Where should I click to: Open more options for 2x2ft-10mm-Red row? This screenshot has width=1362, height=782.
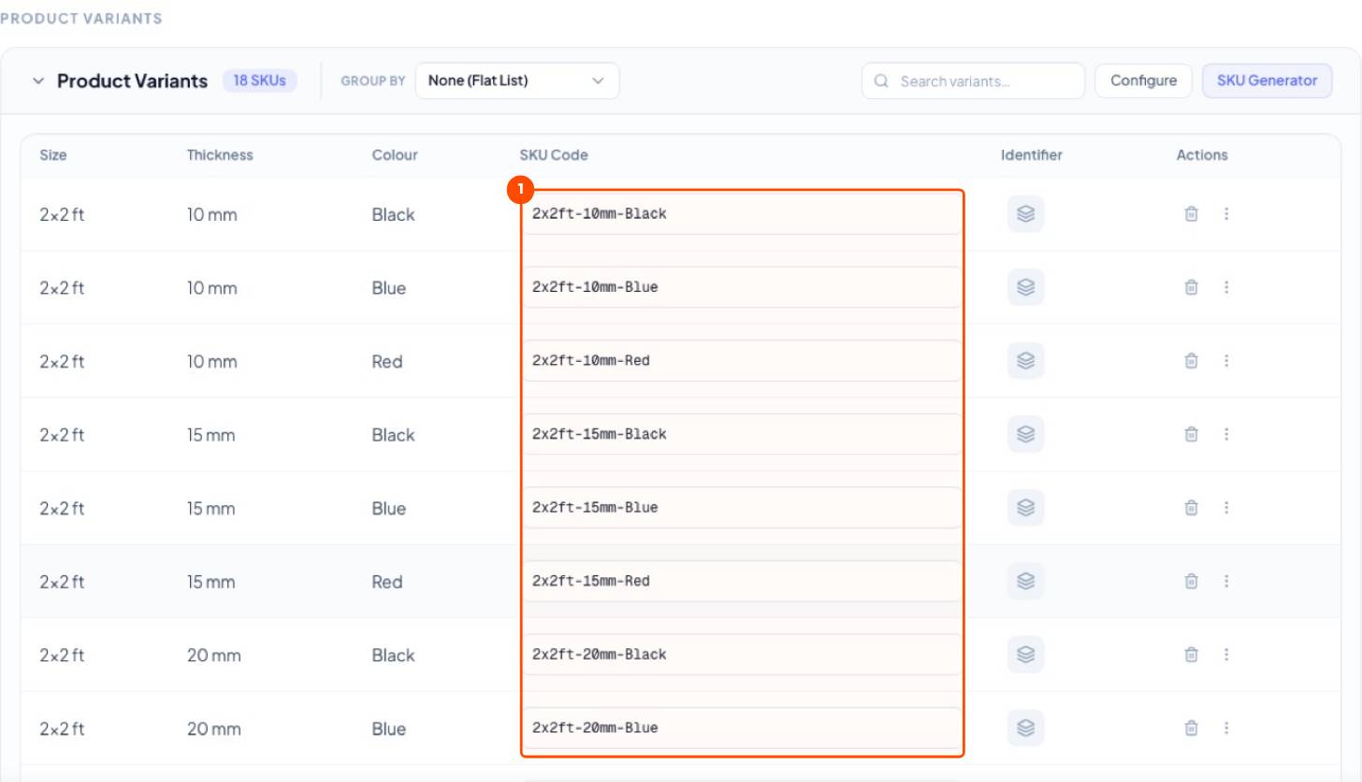tap(1225, 361)
